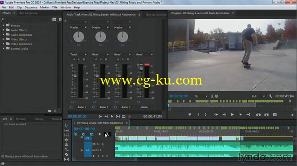Select the Track Select Forward tool
Screen dimensions: 297x166
pyautogui.click(x=67, y=130)
